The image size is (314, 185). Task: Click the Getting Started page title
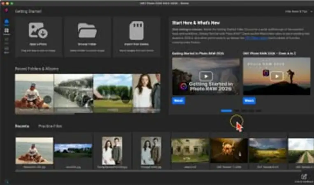pos(28,12)
